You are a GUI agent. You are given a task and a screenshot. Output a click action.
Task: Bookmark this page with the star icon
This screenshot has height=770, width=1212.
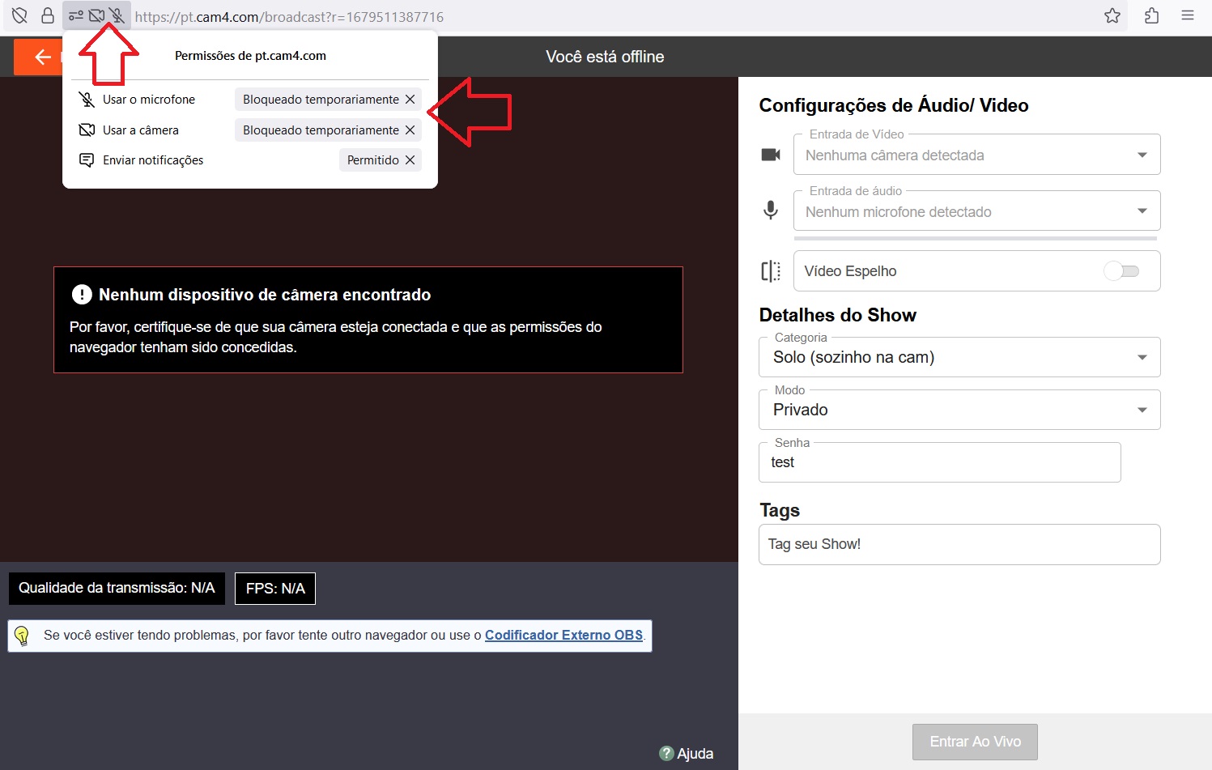coord(1112,15)
